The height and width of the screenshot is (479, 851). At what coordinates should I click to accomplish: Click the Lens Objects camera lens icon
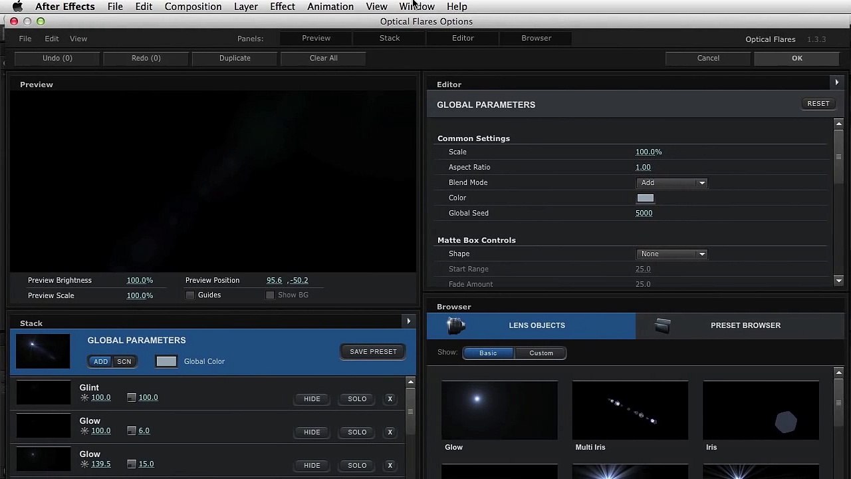pos(455,325)
